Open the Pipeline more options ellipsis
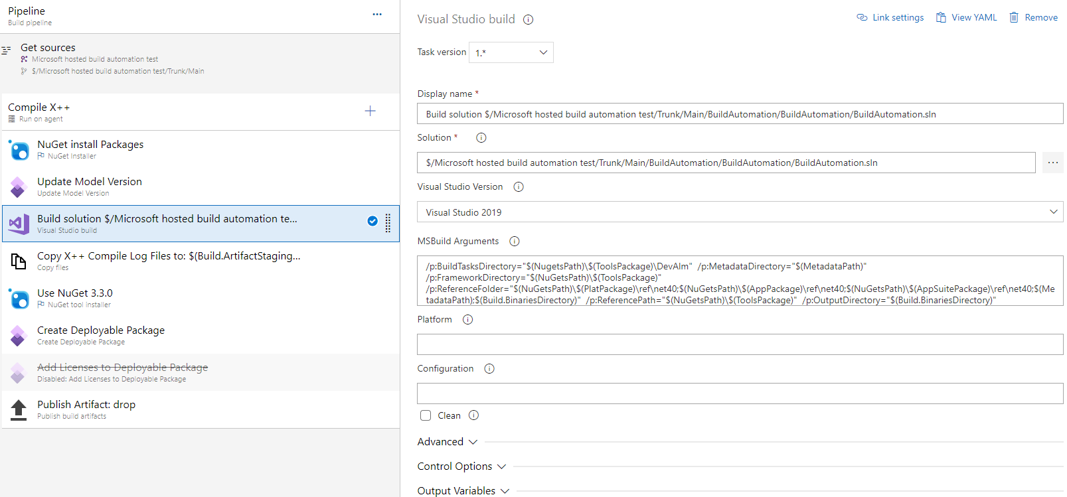 coord(377,14)
